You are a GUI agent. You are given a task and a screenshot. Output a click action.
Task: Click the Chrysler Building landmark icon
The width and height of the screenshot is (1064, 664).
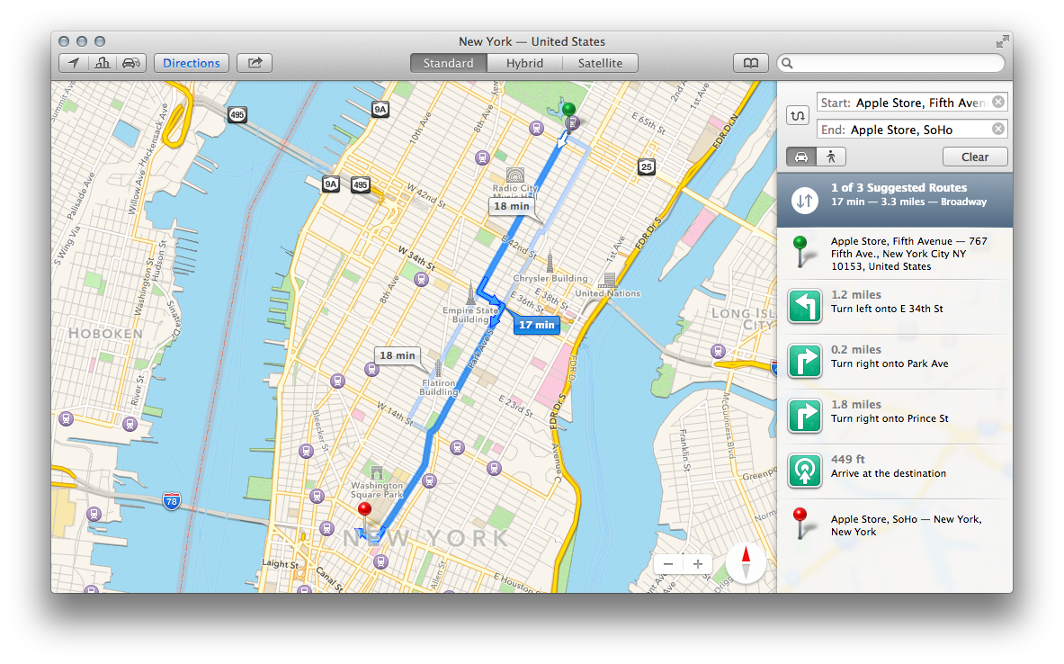550,262
